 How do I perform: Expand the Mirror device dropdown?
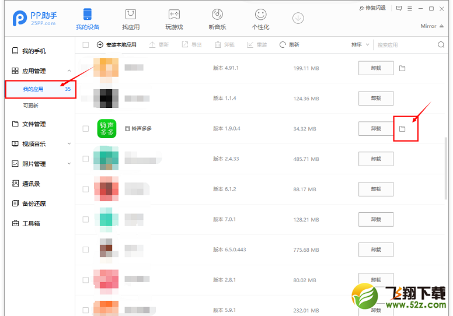(x=432, y=26)
